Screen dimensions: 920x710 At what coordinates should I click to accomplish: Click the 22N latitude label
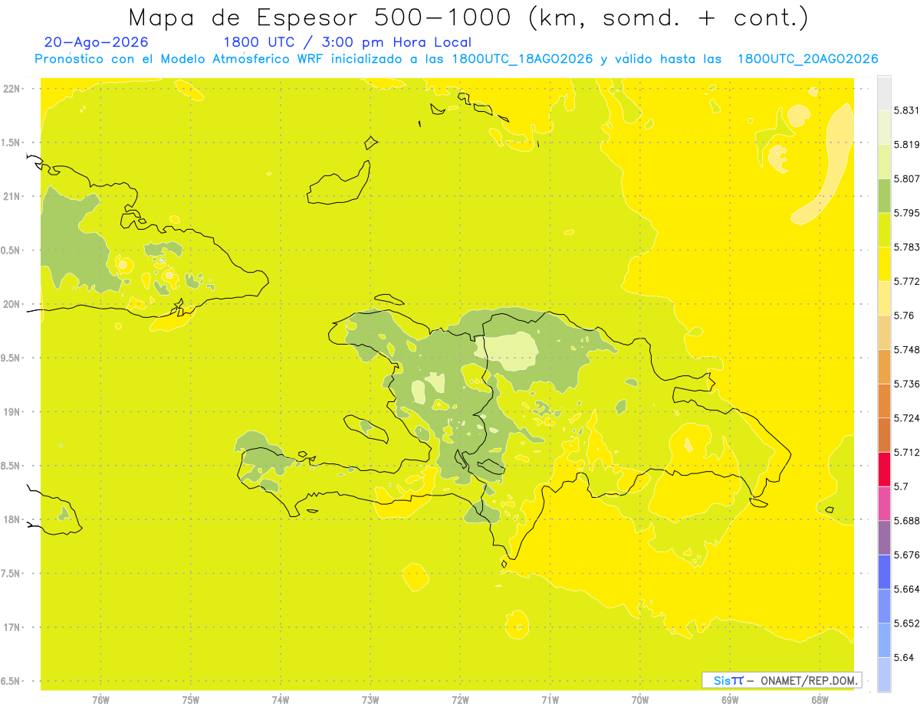pyautogui.click(x=12, y=88)
